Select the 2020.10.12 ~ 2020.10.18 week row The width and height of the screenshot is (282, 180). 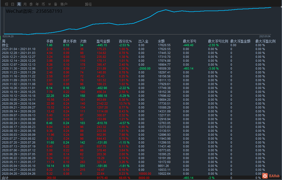point(141,96)
